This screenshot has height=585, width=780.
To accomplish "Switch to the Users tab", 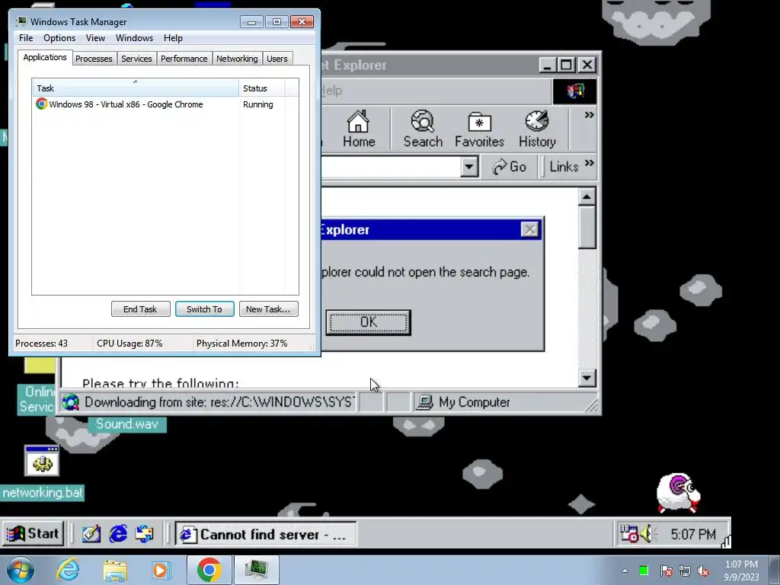I will point(277,59).
